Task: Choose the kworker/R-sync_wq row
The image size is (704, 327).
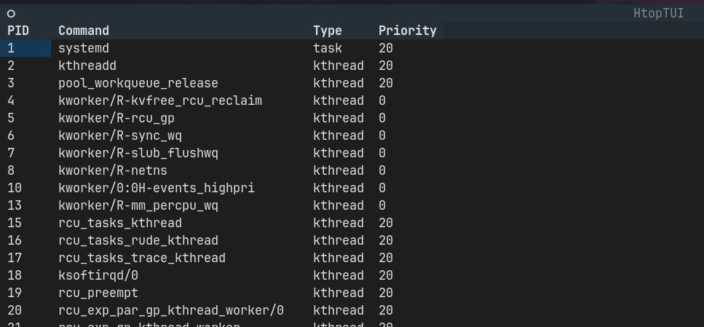Action: click(x=120, y=135)
